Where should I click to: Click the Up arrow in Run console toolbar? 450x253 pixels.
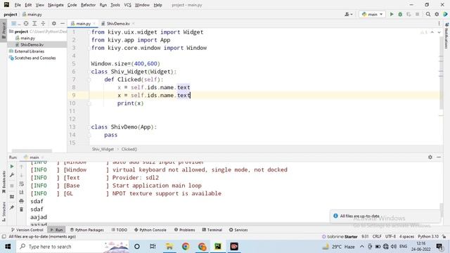pos(22,167)
